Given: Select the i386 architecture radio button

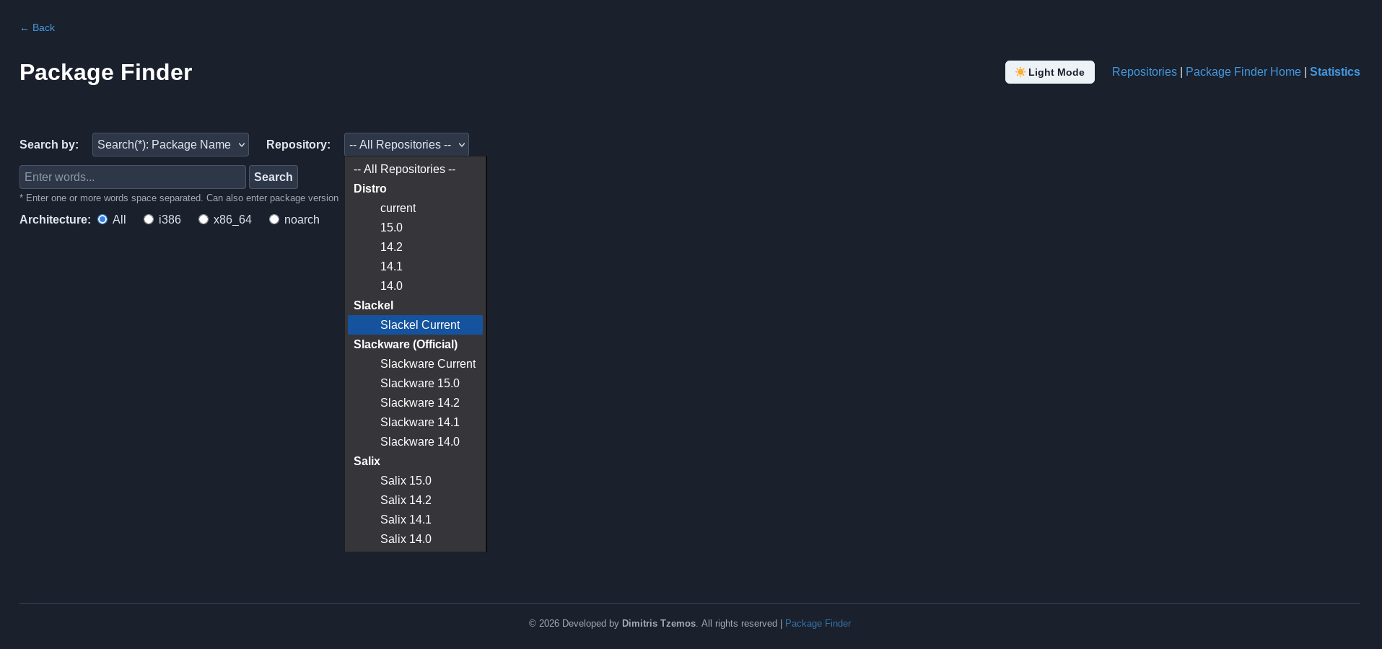Looking at the screenshot, I should coord(149,219).
